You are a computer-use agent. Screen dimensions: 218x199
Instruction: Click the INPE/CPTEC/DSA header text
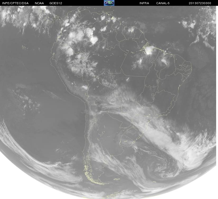(x=15, y=3)
